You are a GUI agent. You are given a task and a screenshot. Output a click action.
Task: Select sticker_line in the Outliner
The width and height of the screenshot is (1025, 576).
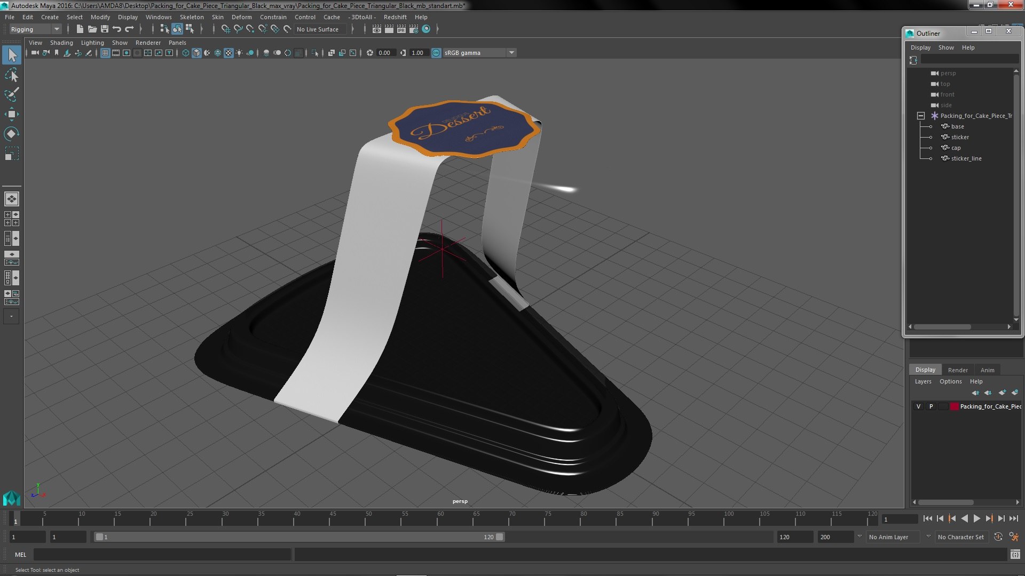(x=966, y=158)
